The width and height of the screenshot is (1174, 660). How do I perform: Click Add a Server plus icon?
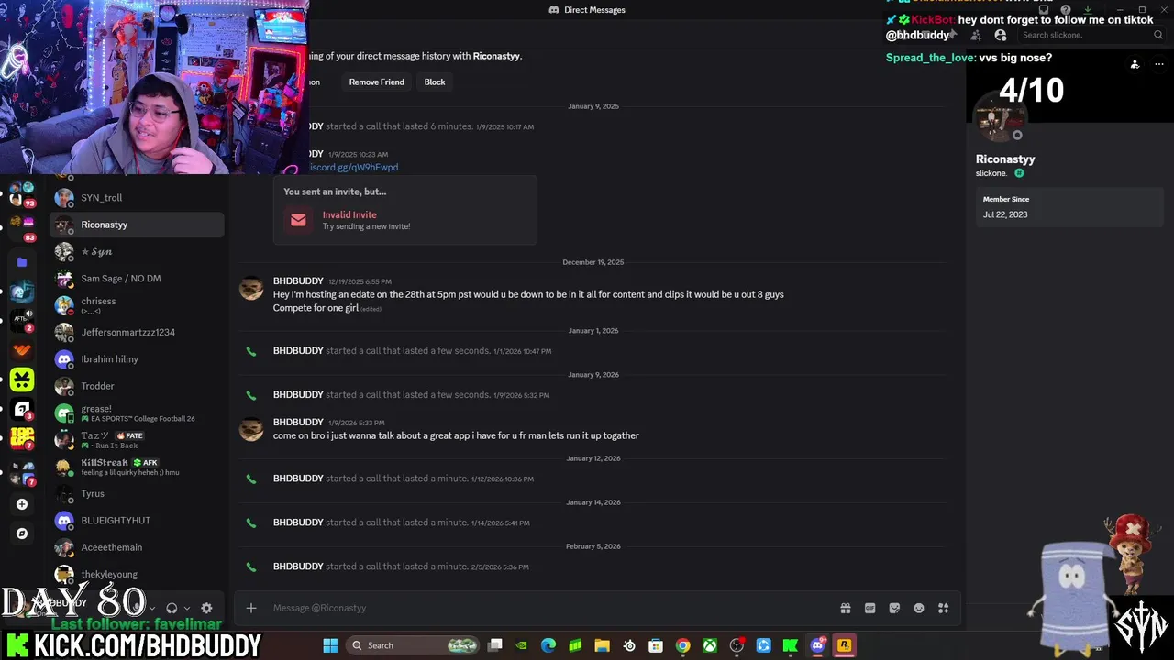(x=22, y=504)
